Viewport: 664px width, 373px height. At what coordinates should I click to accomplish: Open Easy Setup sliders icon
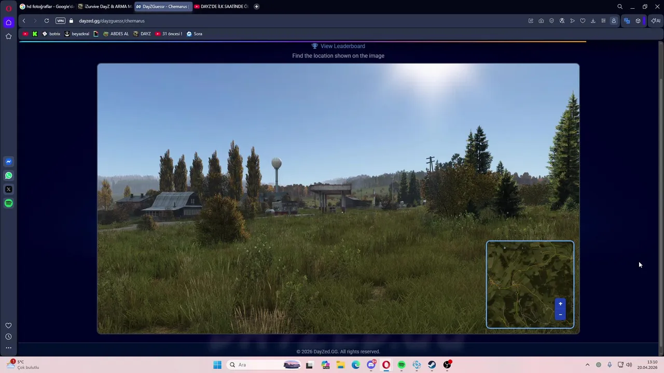[x=603, y=21]
